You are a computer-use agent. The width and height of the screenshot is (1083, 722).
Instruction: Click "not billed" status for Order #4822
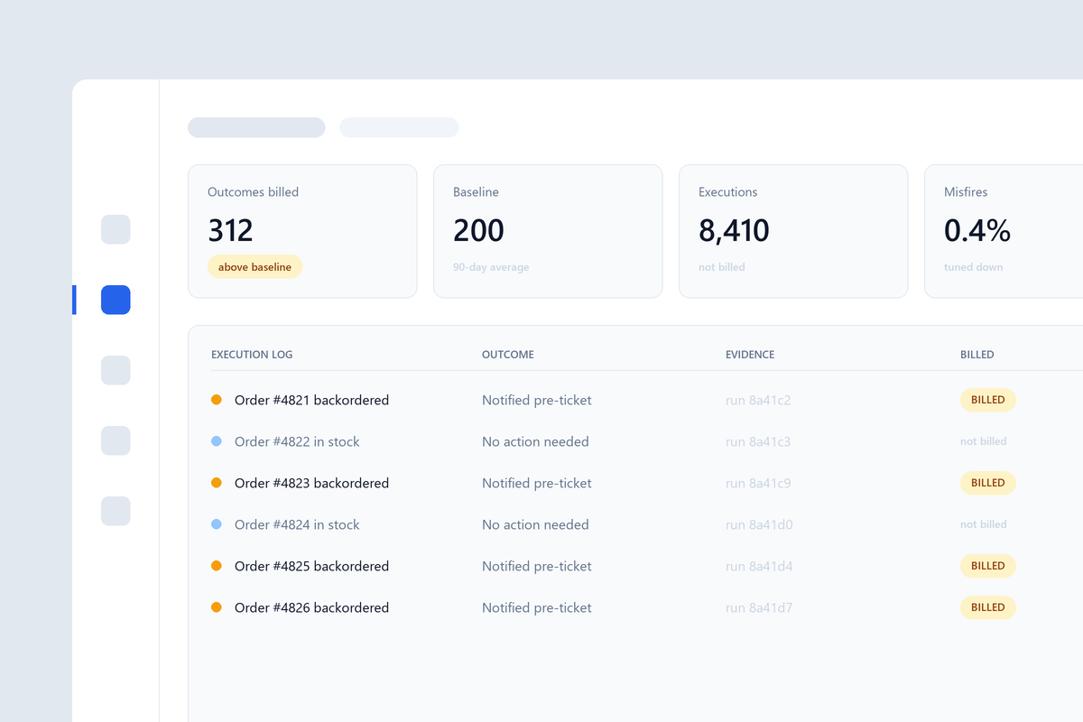[x=984, y=441]
